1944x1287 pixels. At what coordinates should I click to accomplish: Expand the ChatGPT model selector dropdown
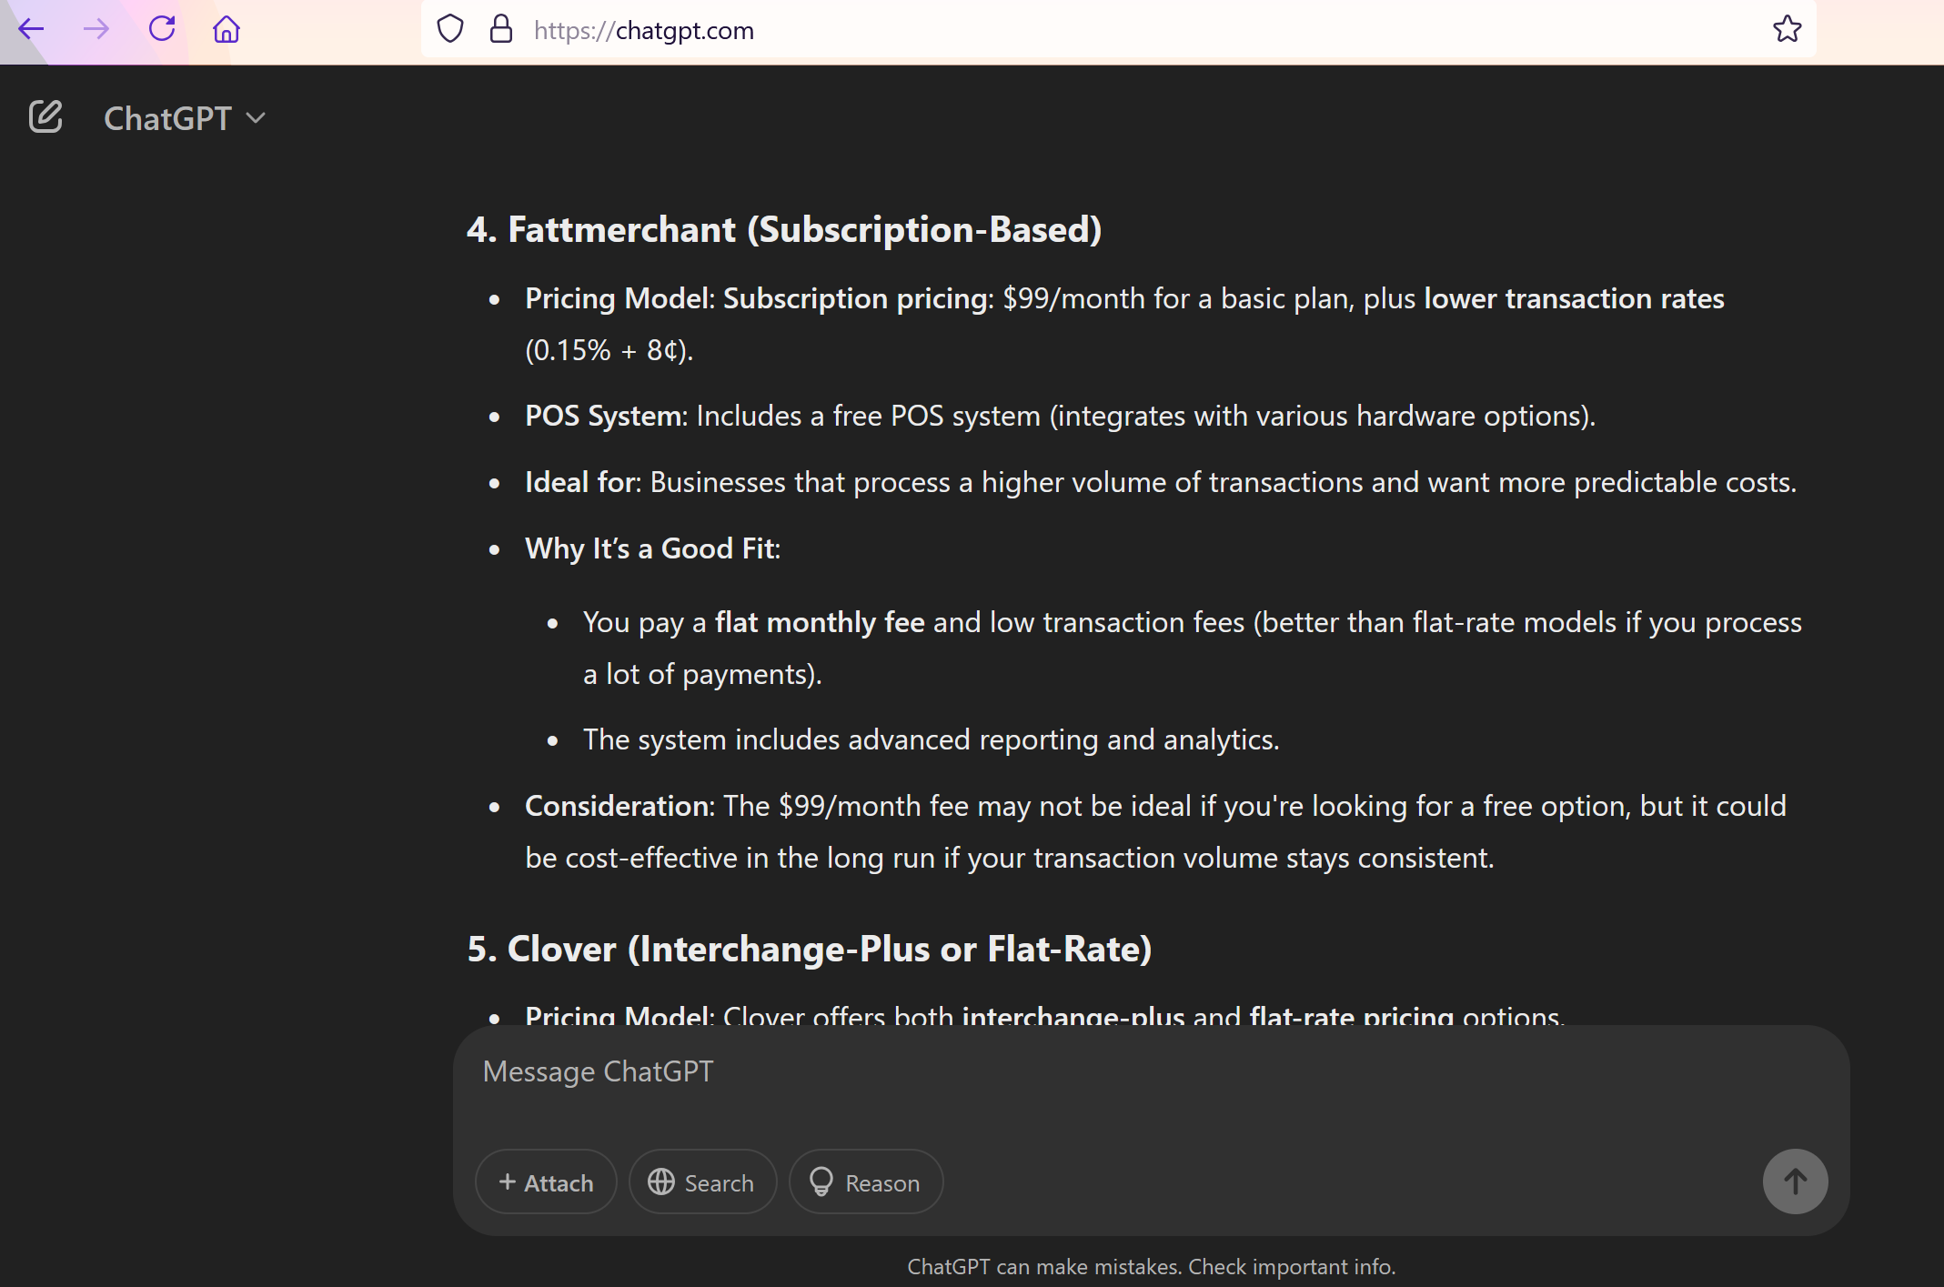click(185, 118)
